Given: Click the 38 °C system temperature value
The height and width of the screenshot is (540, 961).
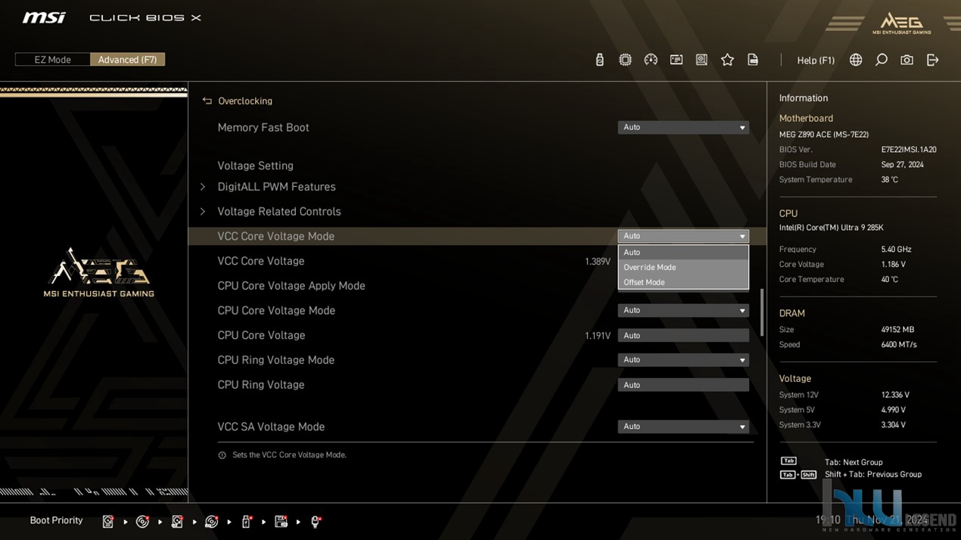Looking at the screenshot, I should coord(890,180).
